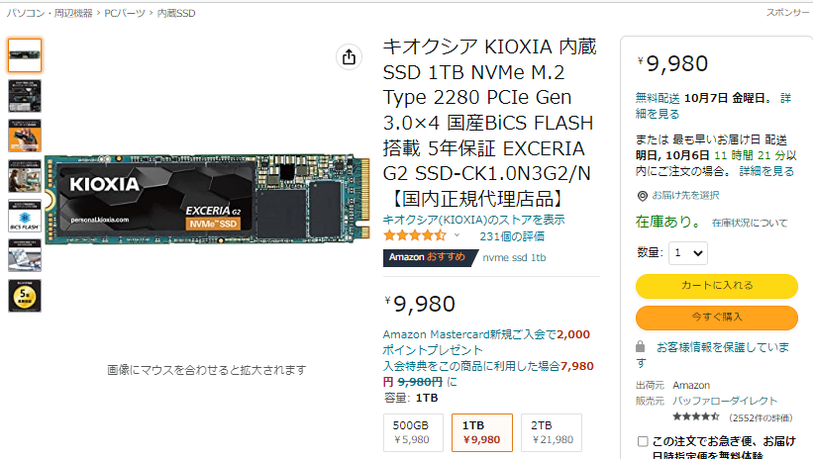Click the 今すぐ購入 button
The width and height of the screenshot is (813, 459).
tap(716, 318)
